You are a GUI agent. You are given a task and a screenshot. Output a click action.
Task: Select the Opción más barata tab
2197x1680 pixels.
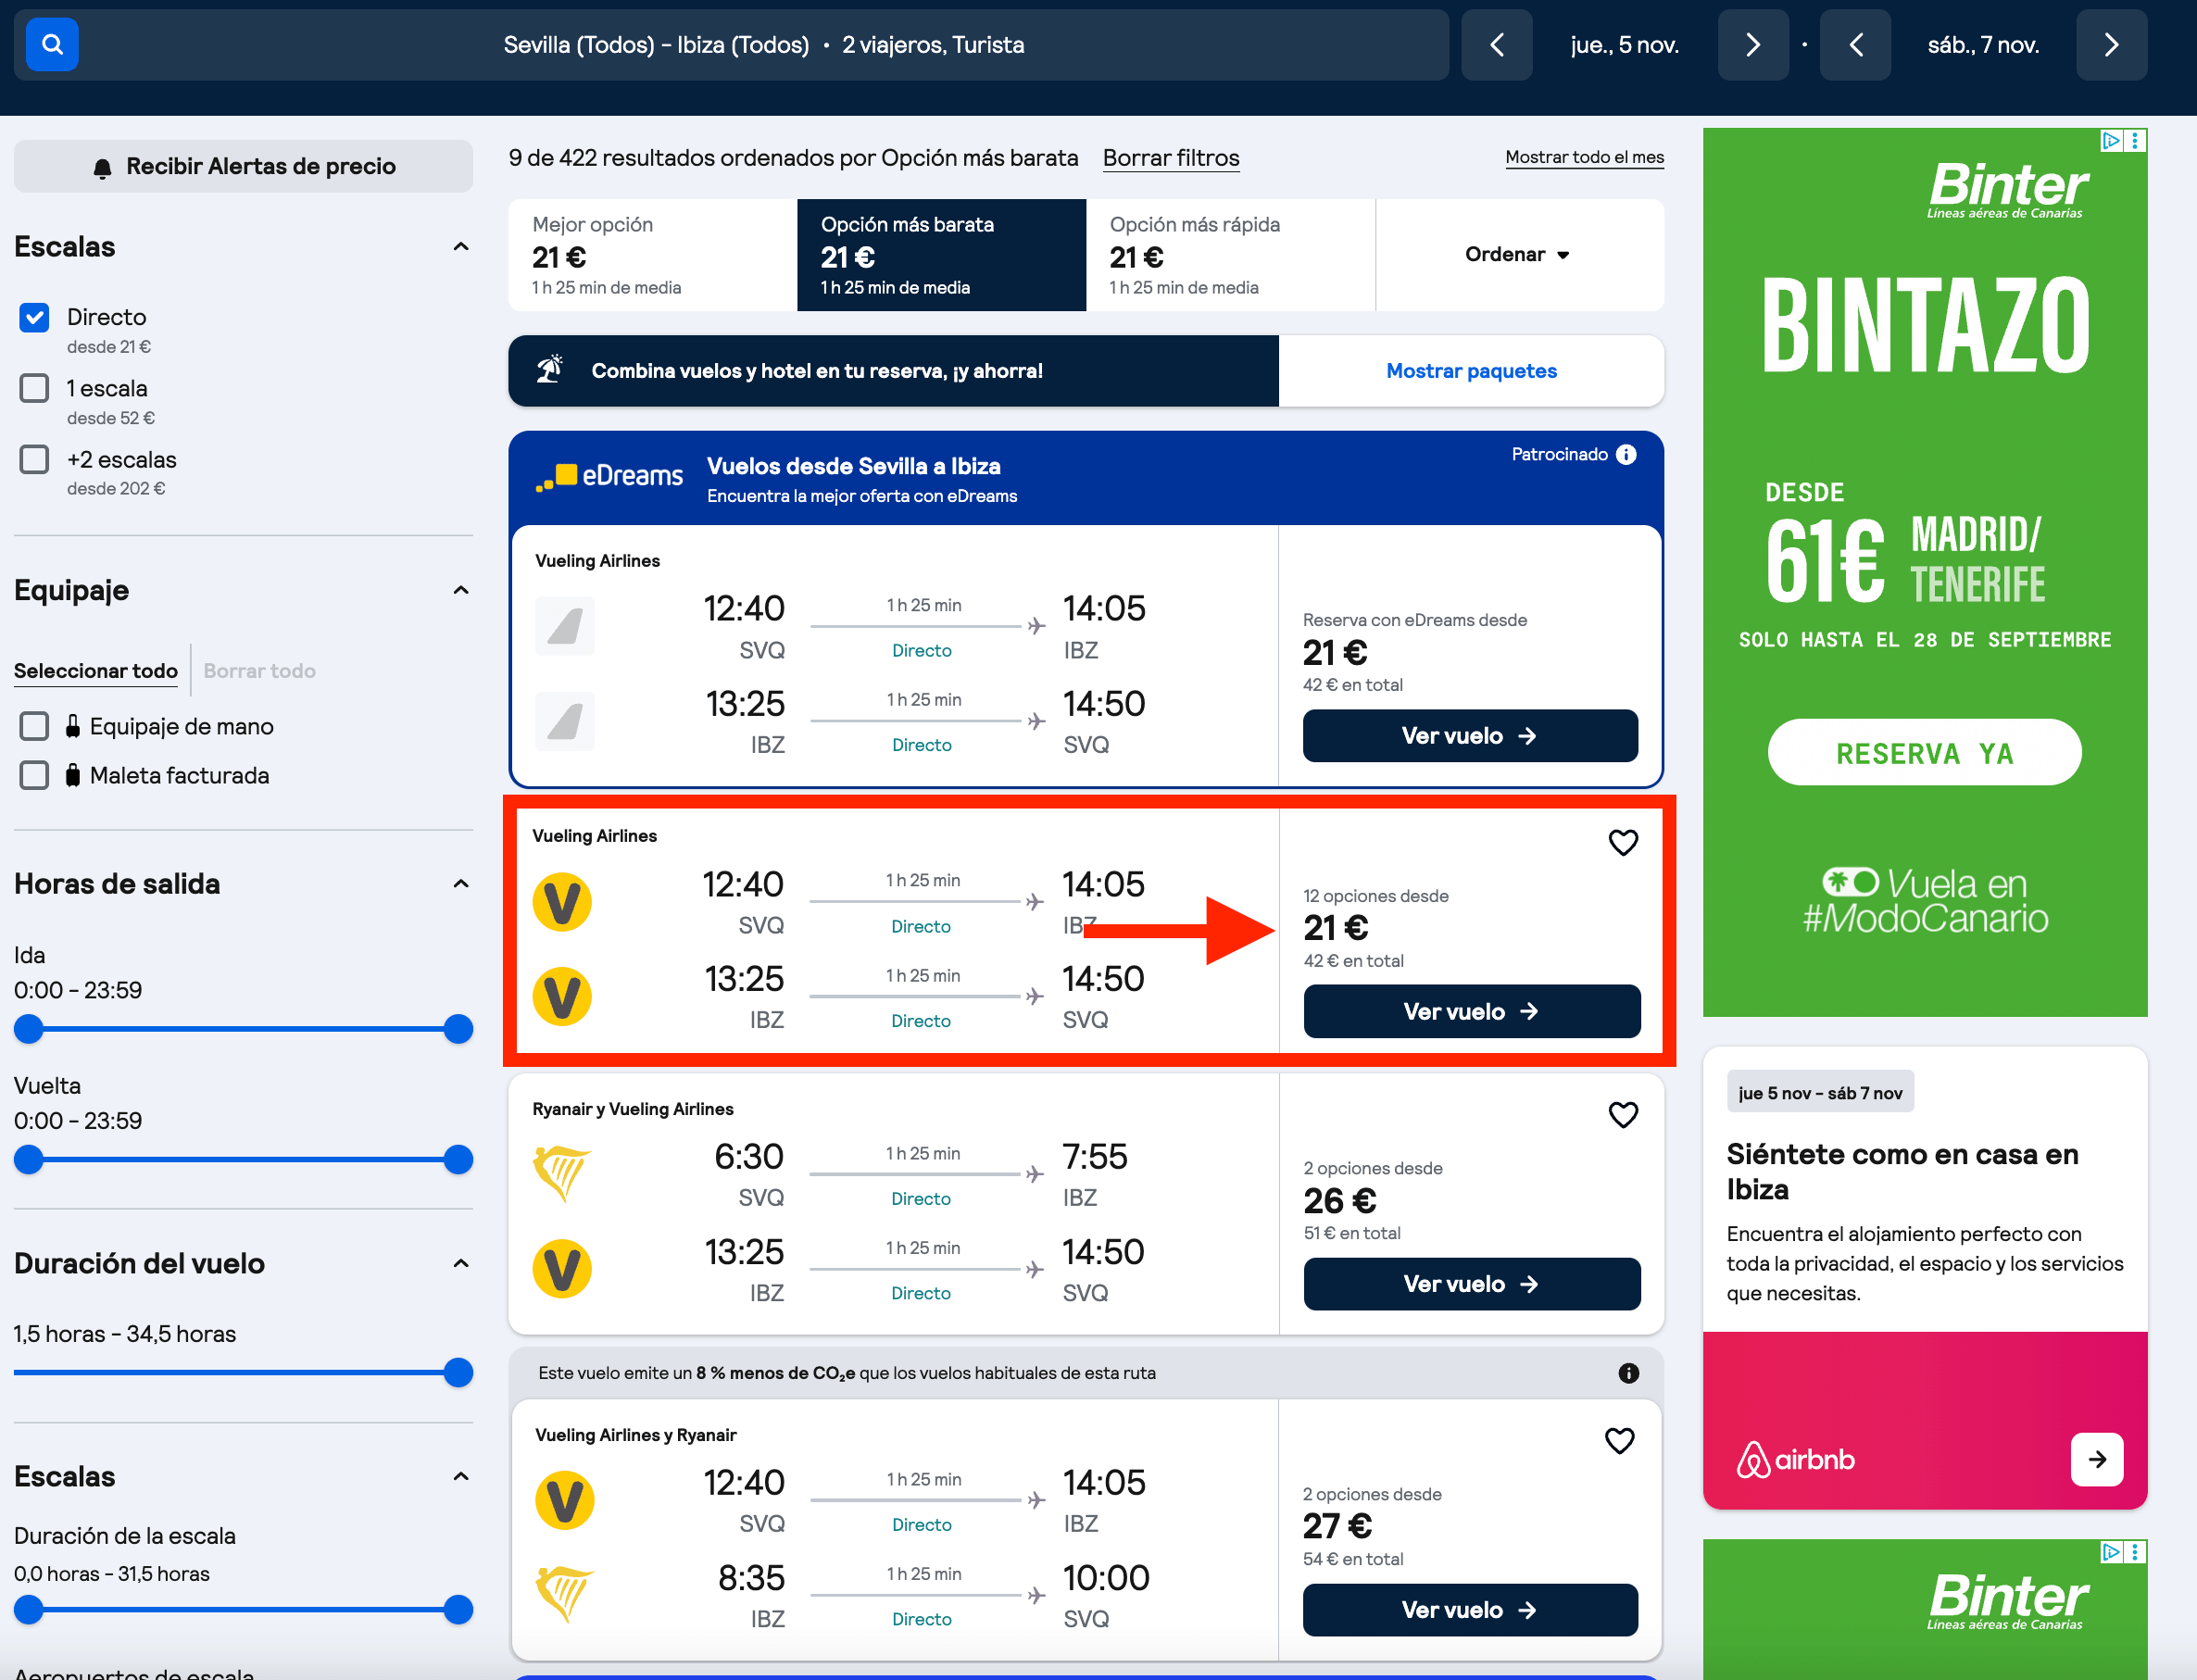pyautogui.click(x=941, y=255)
